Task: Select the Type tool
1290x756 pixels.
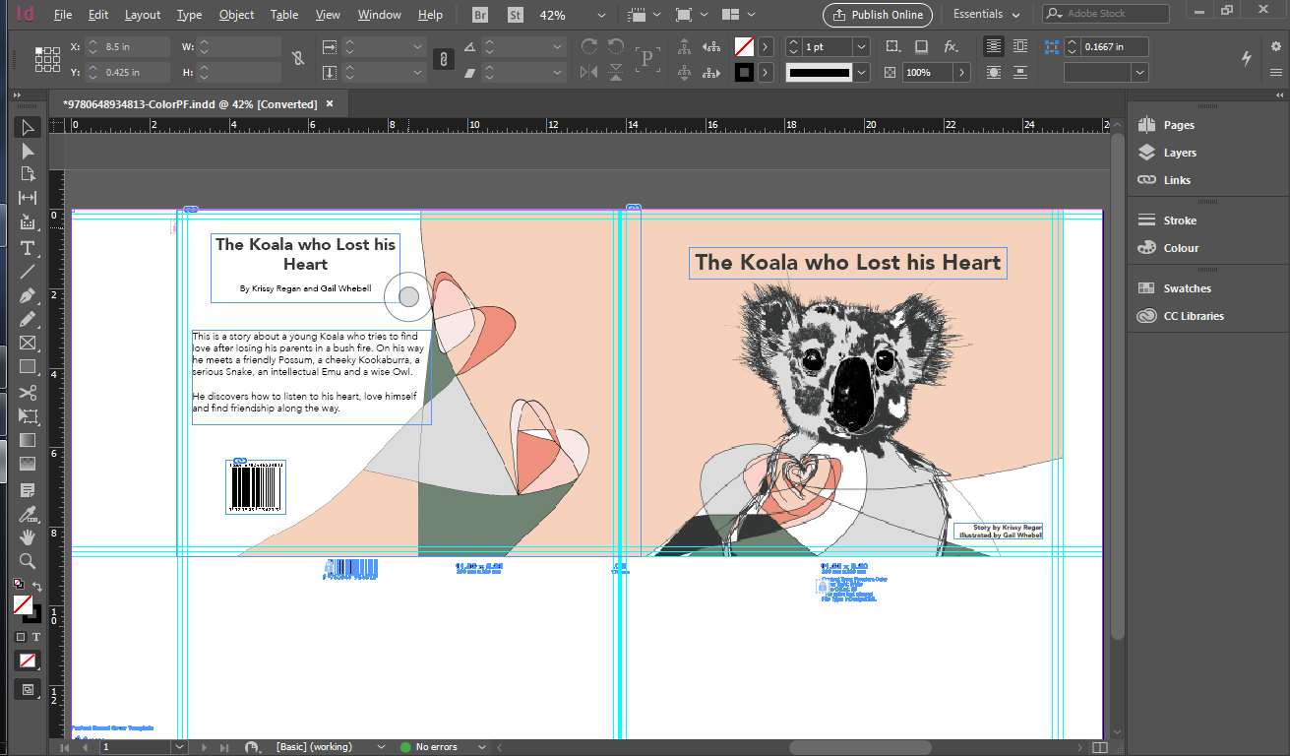Action: point(28,247)
